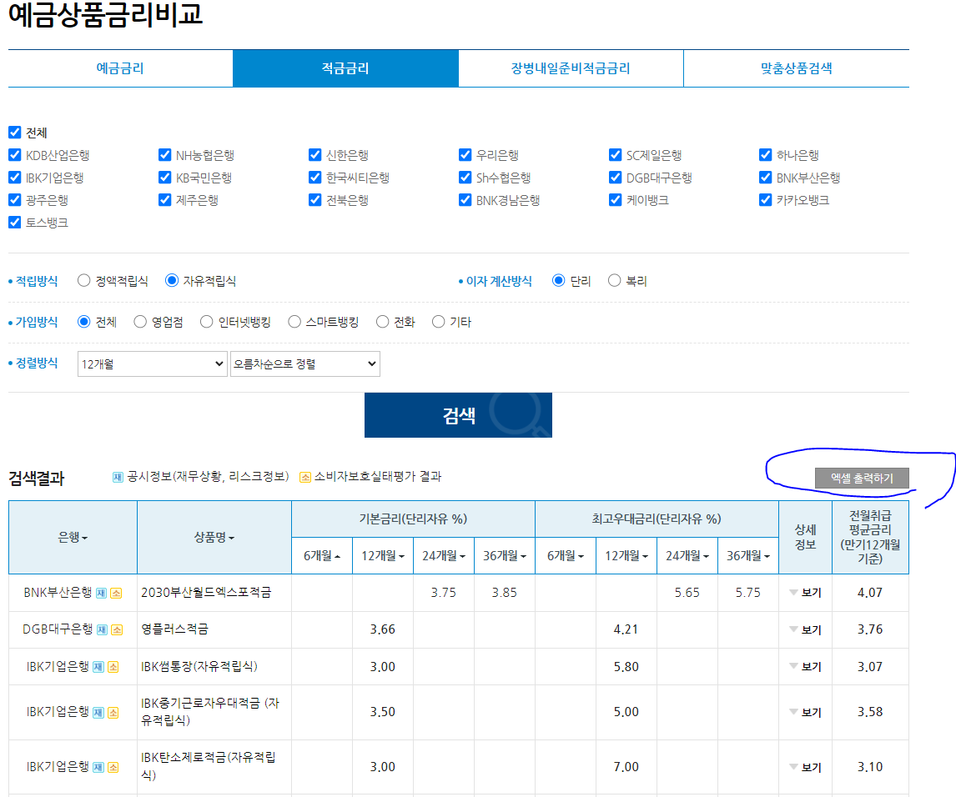This screenshot has height=797, width=956.
Task: Sort 기본금리 by 6개월 column
Action: [322, 556]
